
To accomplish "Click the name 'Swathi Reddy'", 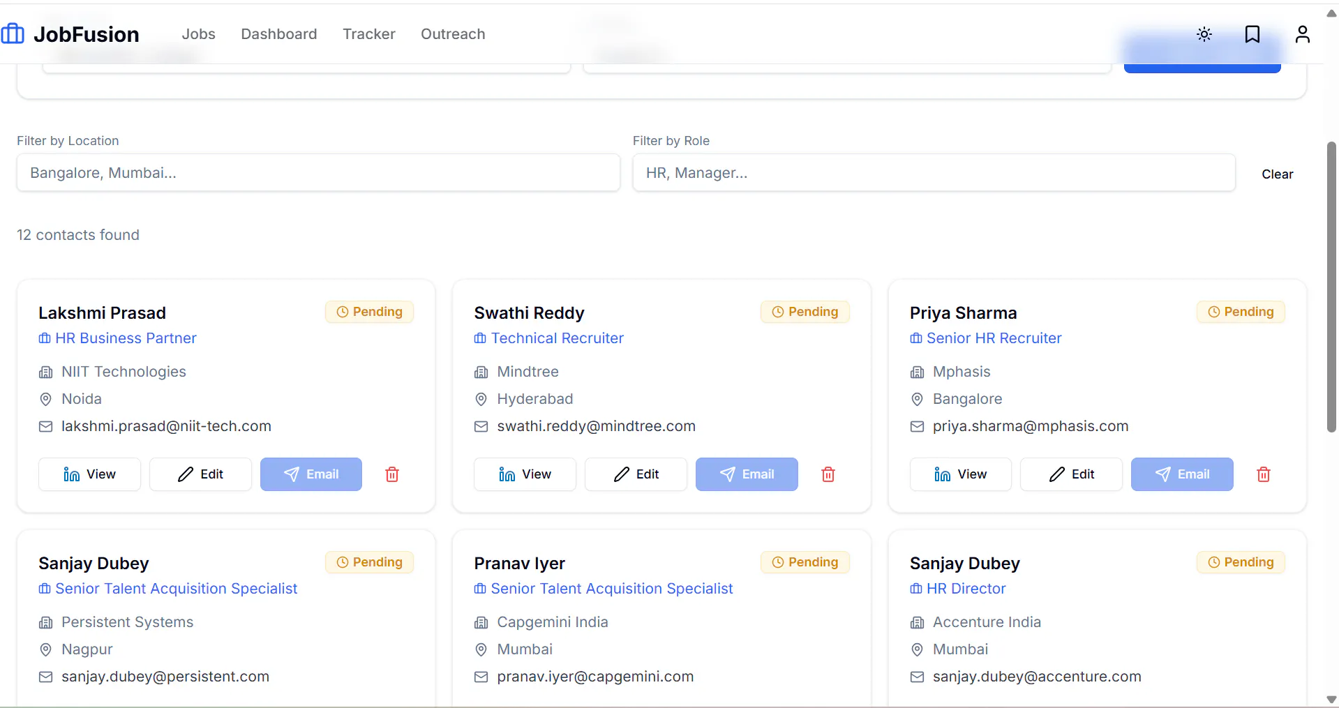I will point(529,313).
